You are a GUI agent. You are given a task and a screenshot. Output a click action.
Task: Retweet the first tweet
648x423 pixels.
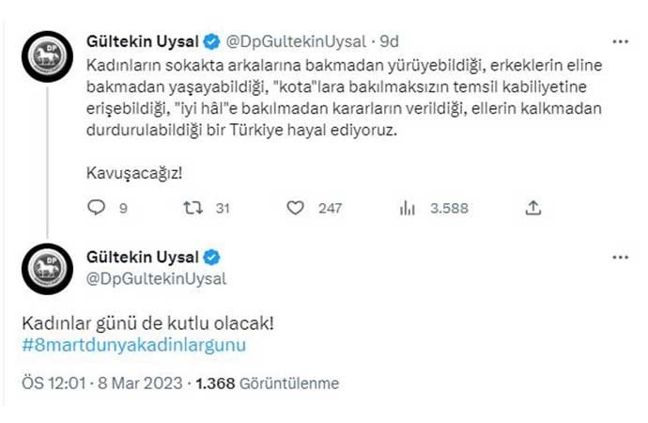point(191,208)
